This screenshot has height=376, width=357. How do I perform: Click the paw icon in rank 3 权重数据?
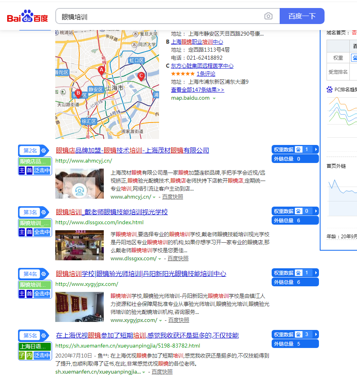(299, 211)
